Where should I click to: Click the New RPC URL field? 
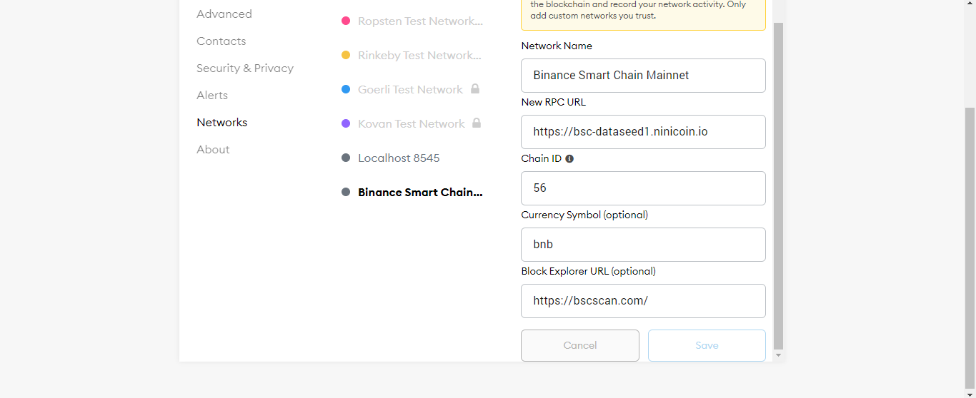(644, 132)
